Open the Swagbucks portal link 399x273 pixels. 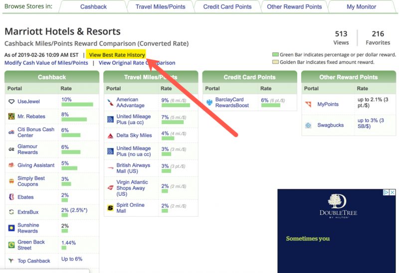click(330, 125)
